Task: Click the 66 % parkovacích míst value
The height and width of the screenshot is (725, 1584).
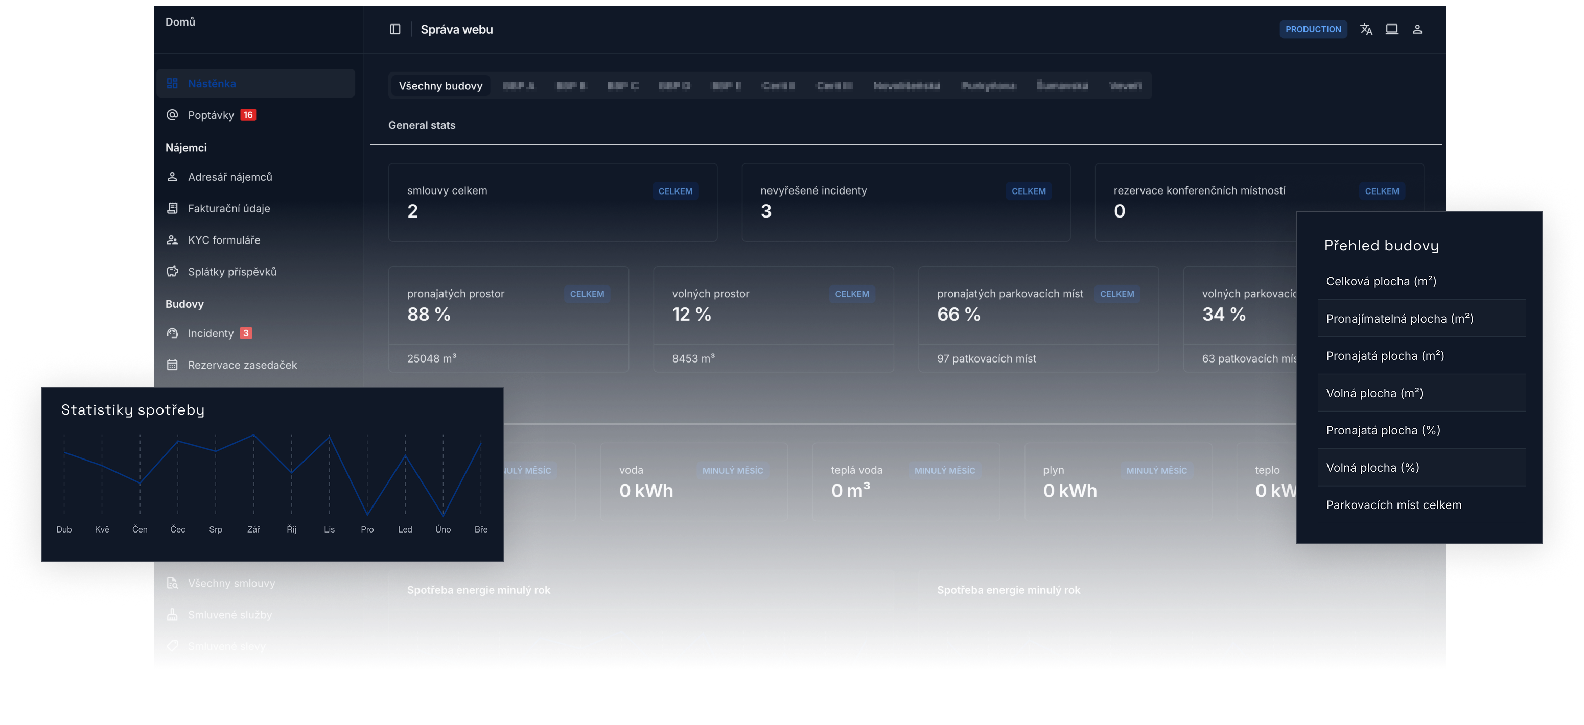Action: click(959, 315)
